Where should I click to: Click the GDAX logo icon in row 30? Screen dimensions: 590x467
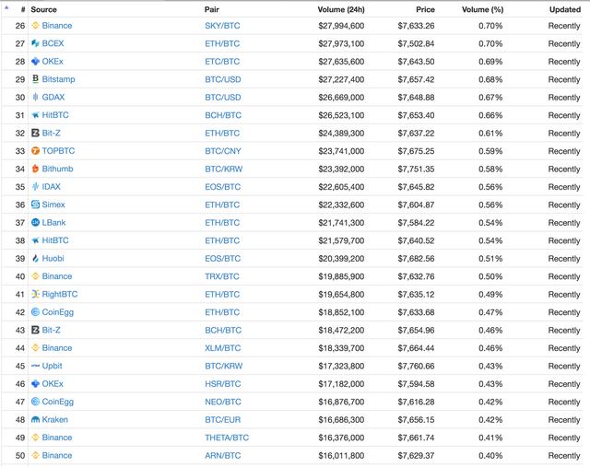tap(35, 97)
